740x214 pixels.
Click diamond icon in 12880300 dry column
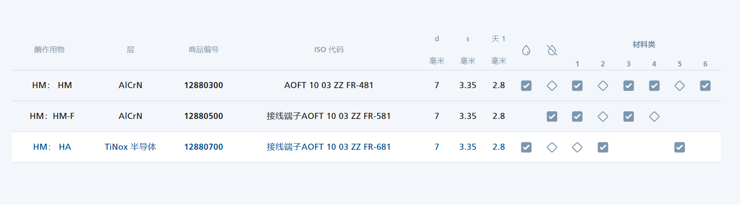[x=552, y=86]
